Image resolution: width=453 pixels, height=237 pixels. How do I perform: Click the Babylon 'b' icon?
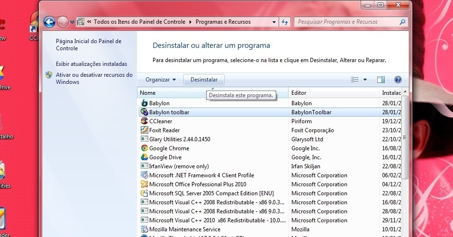pyautogui.click(x=144, y=103)
